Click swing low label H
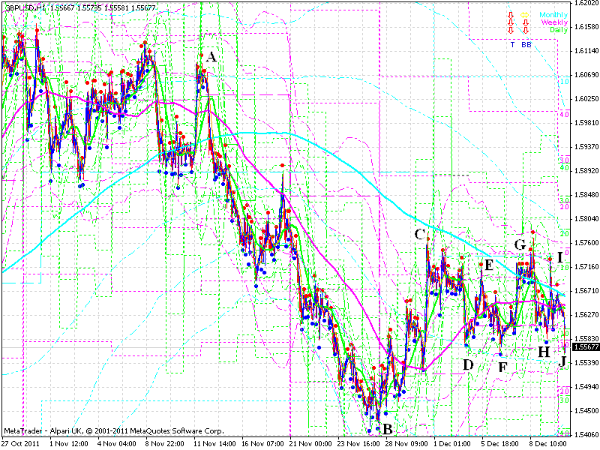600x450 pixels. click(544, 352)
